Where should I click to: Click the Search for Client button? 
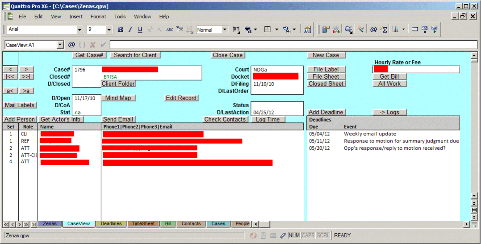click(x=135, y=55)
